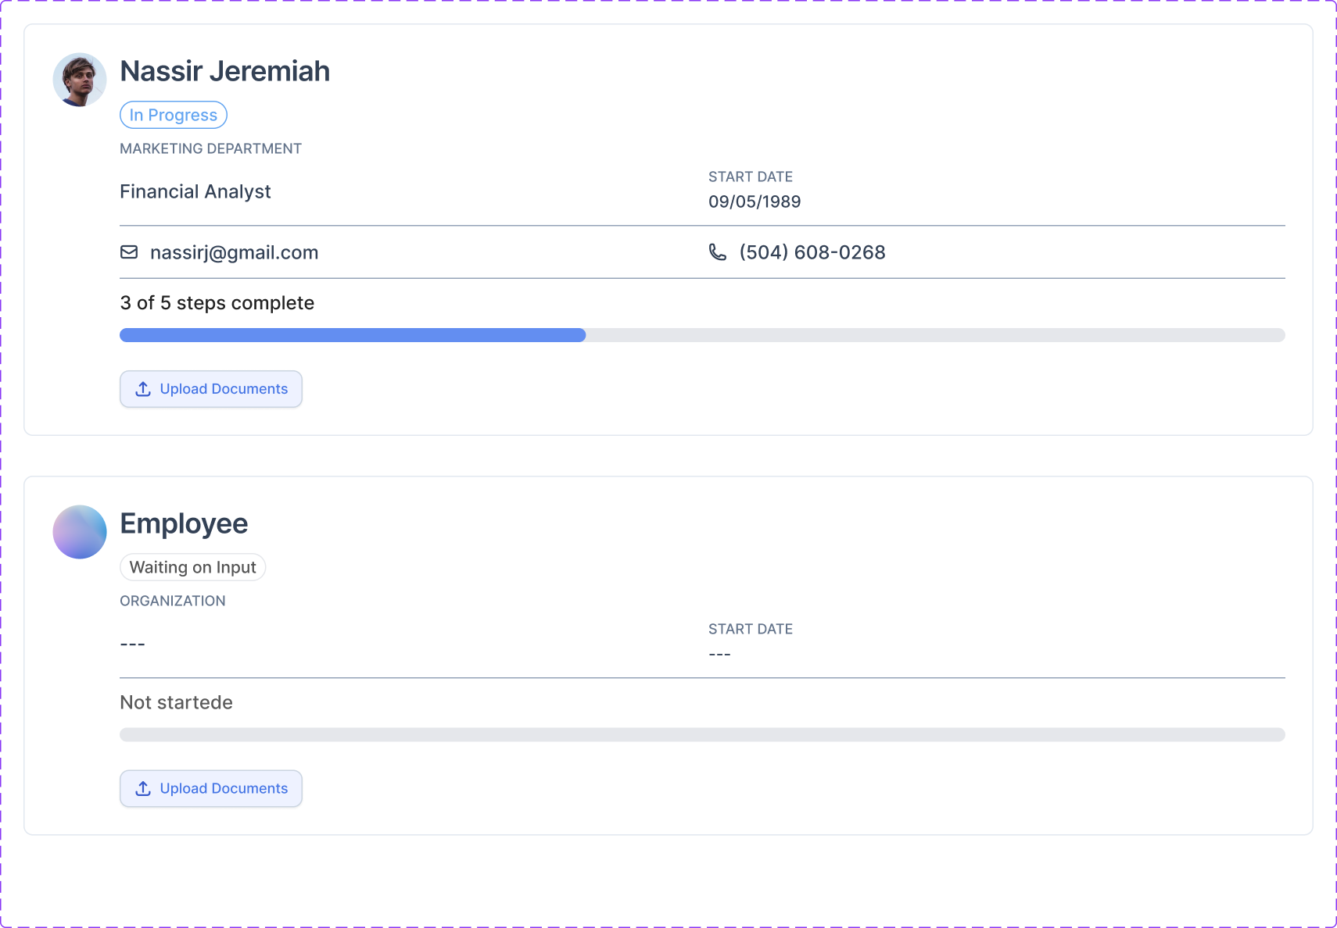Select the Nassir Jeremiah name heading

225,71
